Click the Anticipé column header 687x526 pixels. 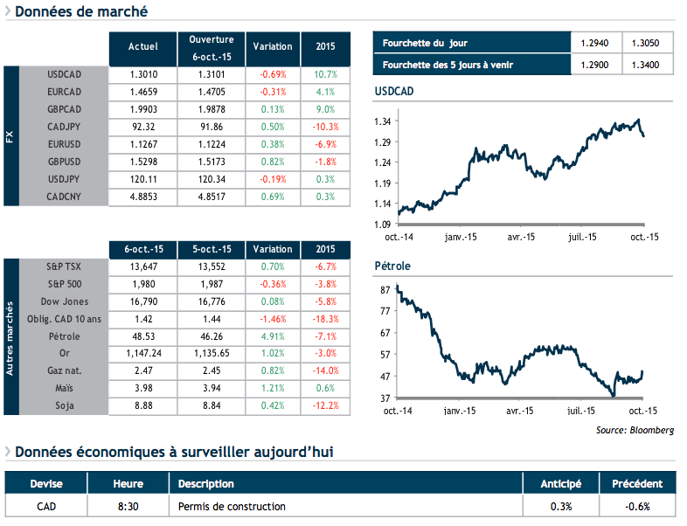[x=561, y=483]
